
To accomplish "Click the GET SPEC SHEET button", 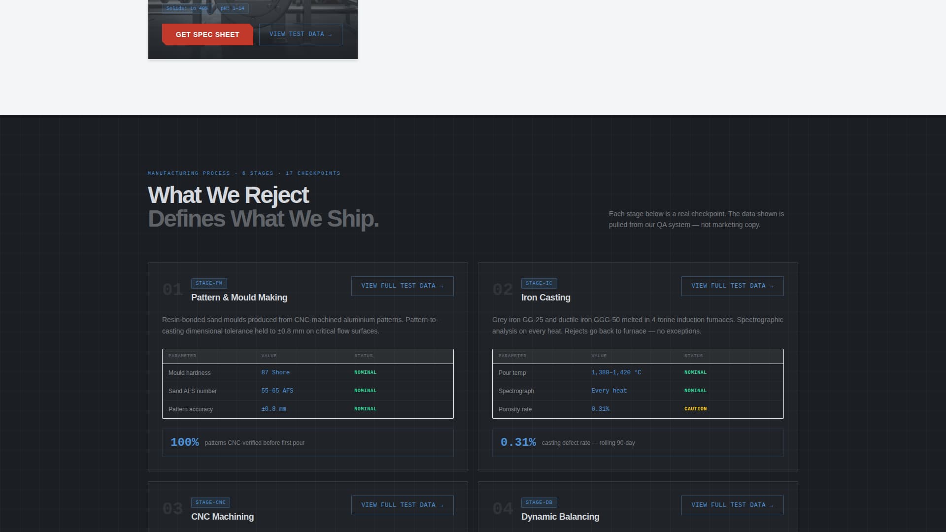I will tap(207, 34).
